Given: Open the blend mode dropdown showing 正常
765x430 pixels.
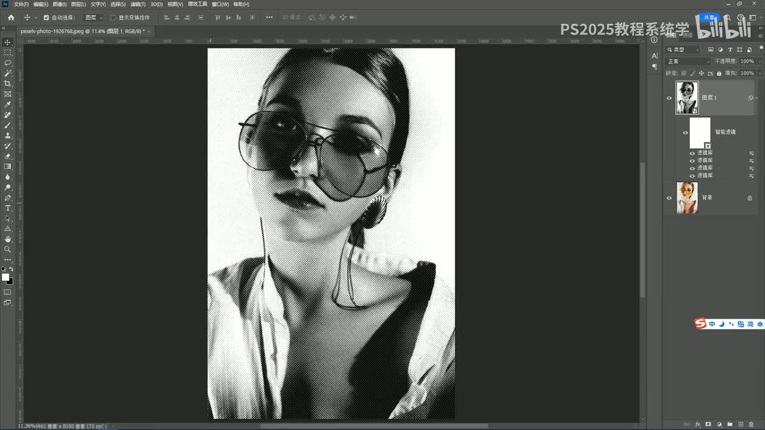Looking at the screenshot, I should (688, 62).
